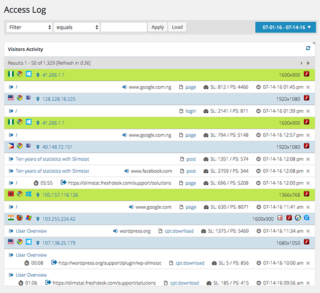Screen dimensions: 320x293
Task: Click page type in the 12:00 pm row
Action: pos(191,183)
